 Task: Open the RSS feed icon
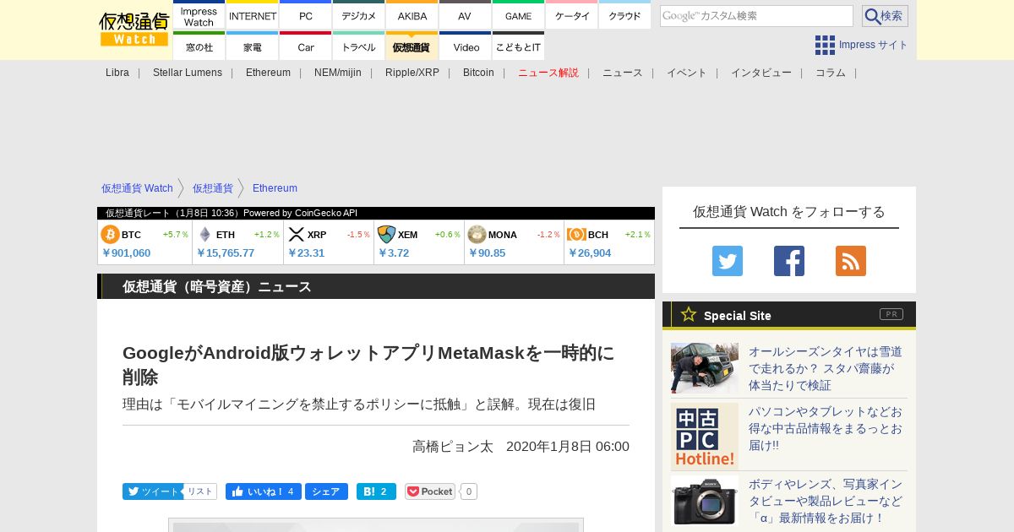coord(851,261)
